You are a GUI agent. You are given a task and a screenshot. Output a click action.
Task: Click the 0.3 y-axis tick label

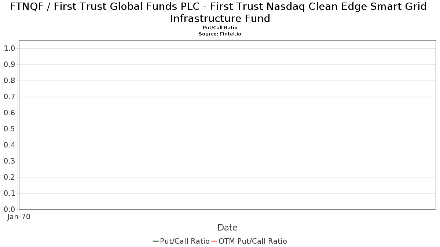click(9, 161)
